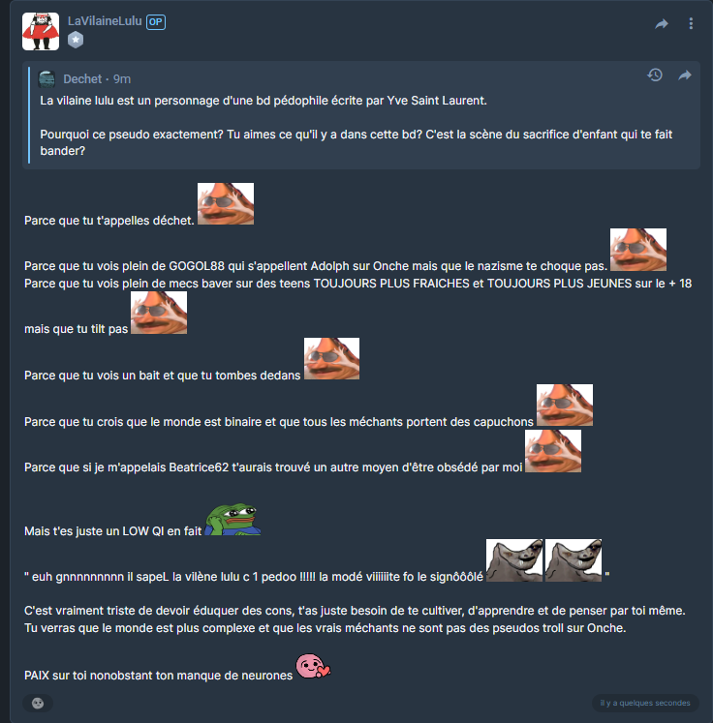
Task: Add a reaction with the smiley button
Action: click(x=38, y=703)
